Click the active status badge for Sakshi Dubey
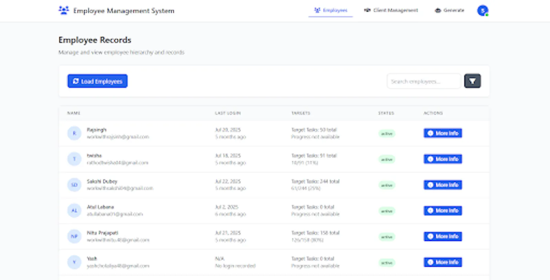550x280 pixels. (x=387, y=185)
